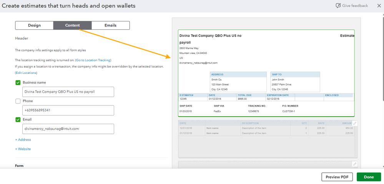Expand the + Address section
The image size is (384, 184).
tap(23, 140)
